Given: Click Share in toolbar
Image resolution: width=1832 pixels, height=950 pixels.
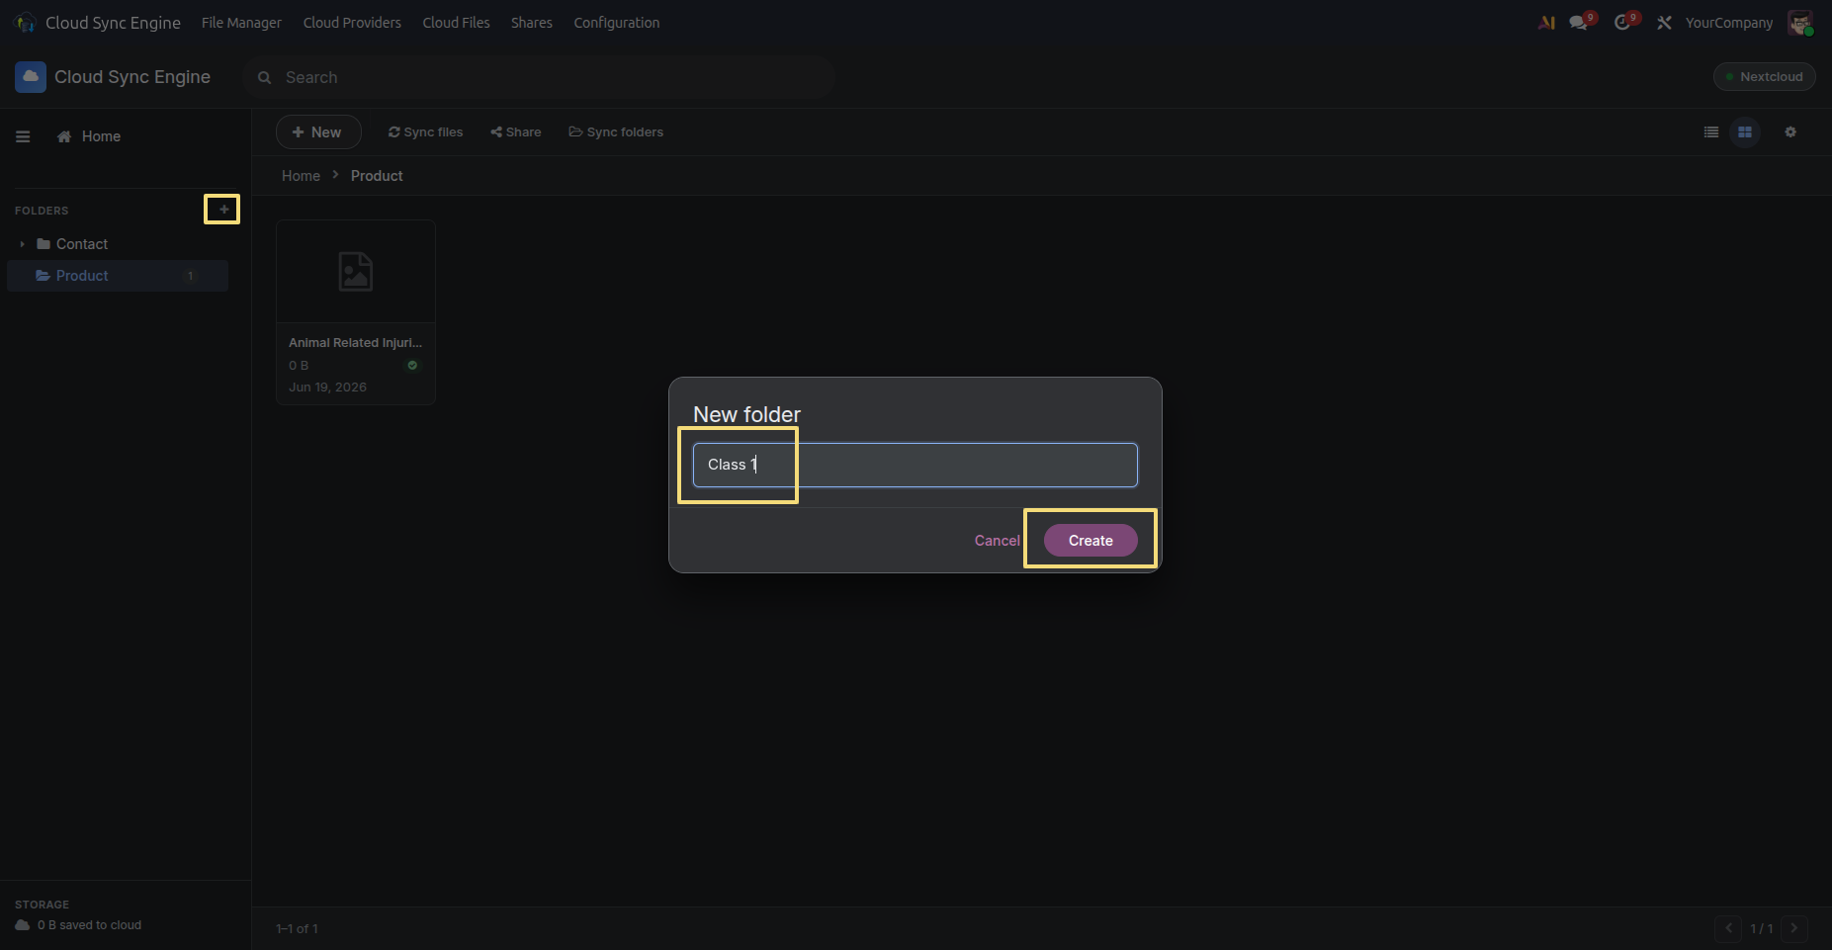Looking at the screenshot, I should pos(516,132).
